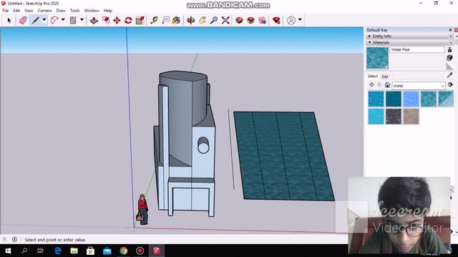
Task: Click the materials Forward arrow
Action: (x=379, y=85)
